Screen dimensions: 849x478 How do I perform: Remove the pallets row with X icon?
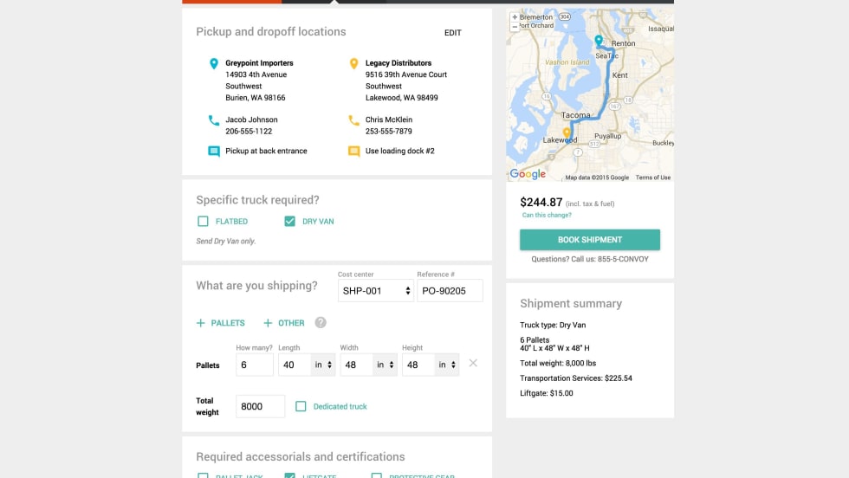point(473,363)
